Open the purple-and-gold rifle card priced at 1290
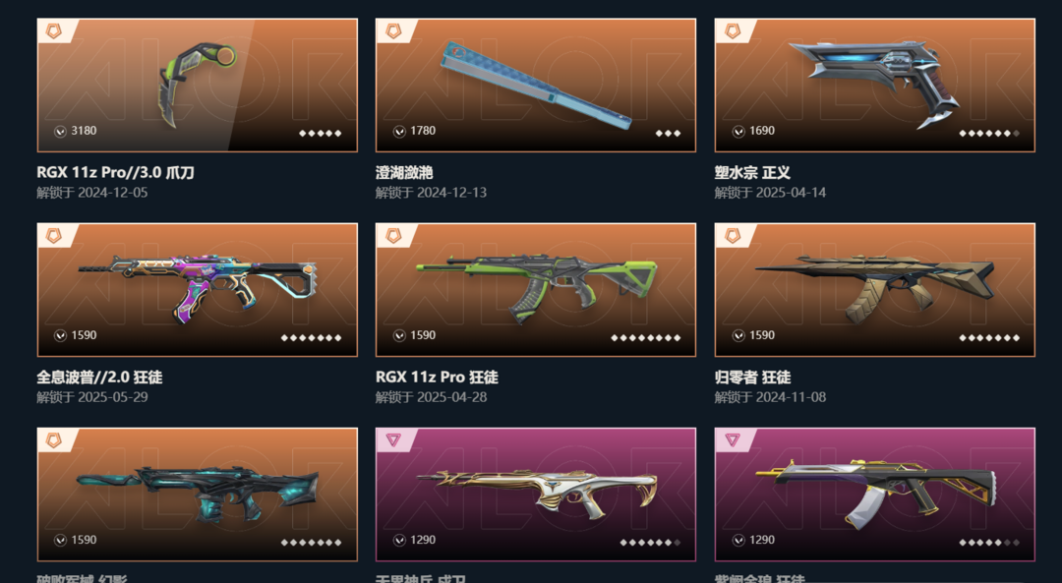 (874, 495)
